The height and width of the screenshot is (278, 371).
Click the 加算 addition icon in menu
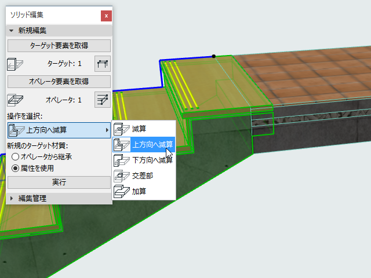(121, 191)
